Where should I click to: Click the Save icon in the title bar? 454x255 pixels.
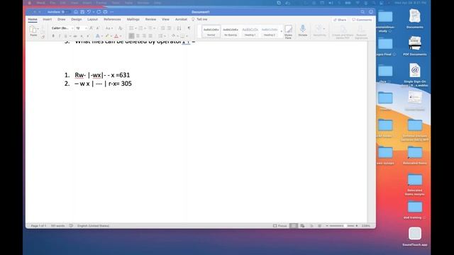82,12
